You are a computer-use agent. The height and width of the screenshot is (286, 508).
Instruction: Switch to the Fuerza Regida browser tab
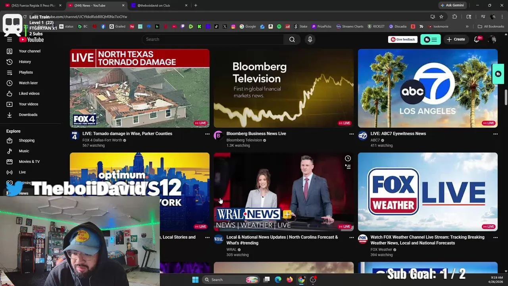(x=33, y=6)
